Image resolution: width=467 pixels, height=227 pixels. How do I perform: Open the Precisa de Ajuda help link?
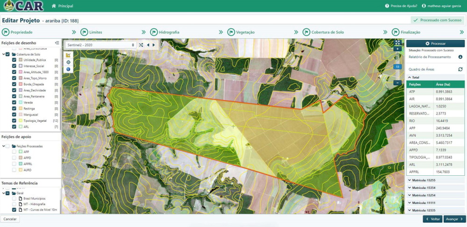click(x=401, y=6)
